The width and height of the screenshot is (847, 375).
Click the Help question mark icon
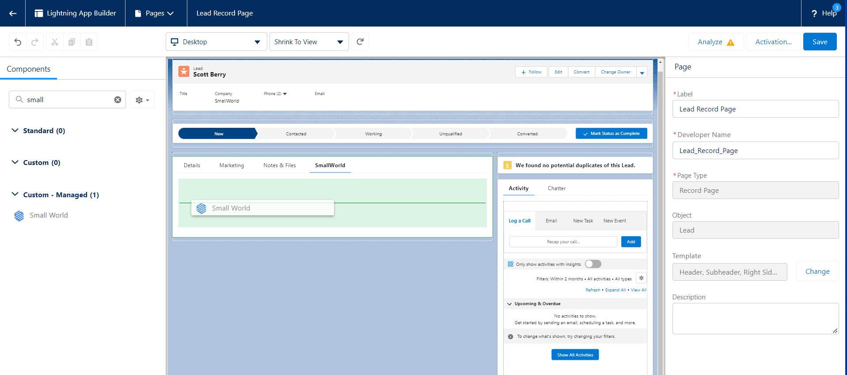[x=814, y=14]
